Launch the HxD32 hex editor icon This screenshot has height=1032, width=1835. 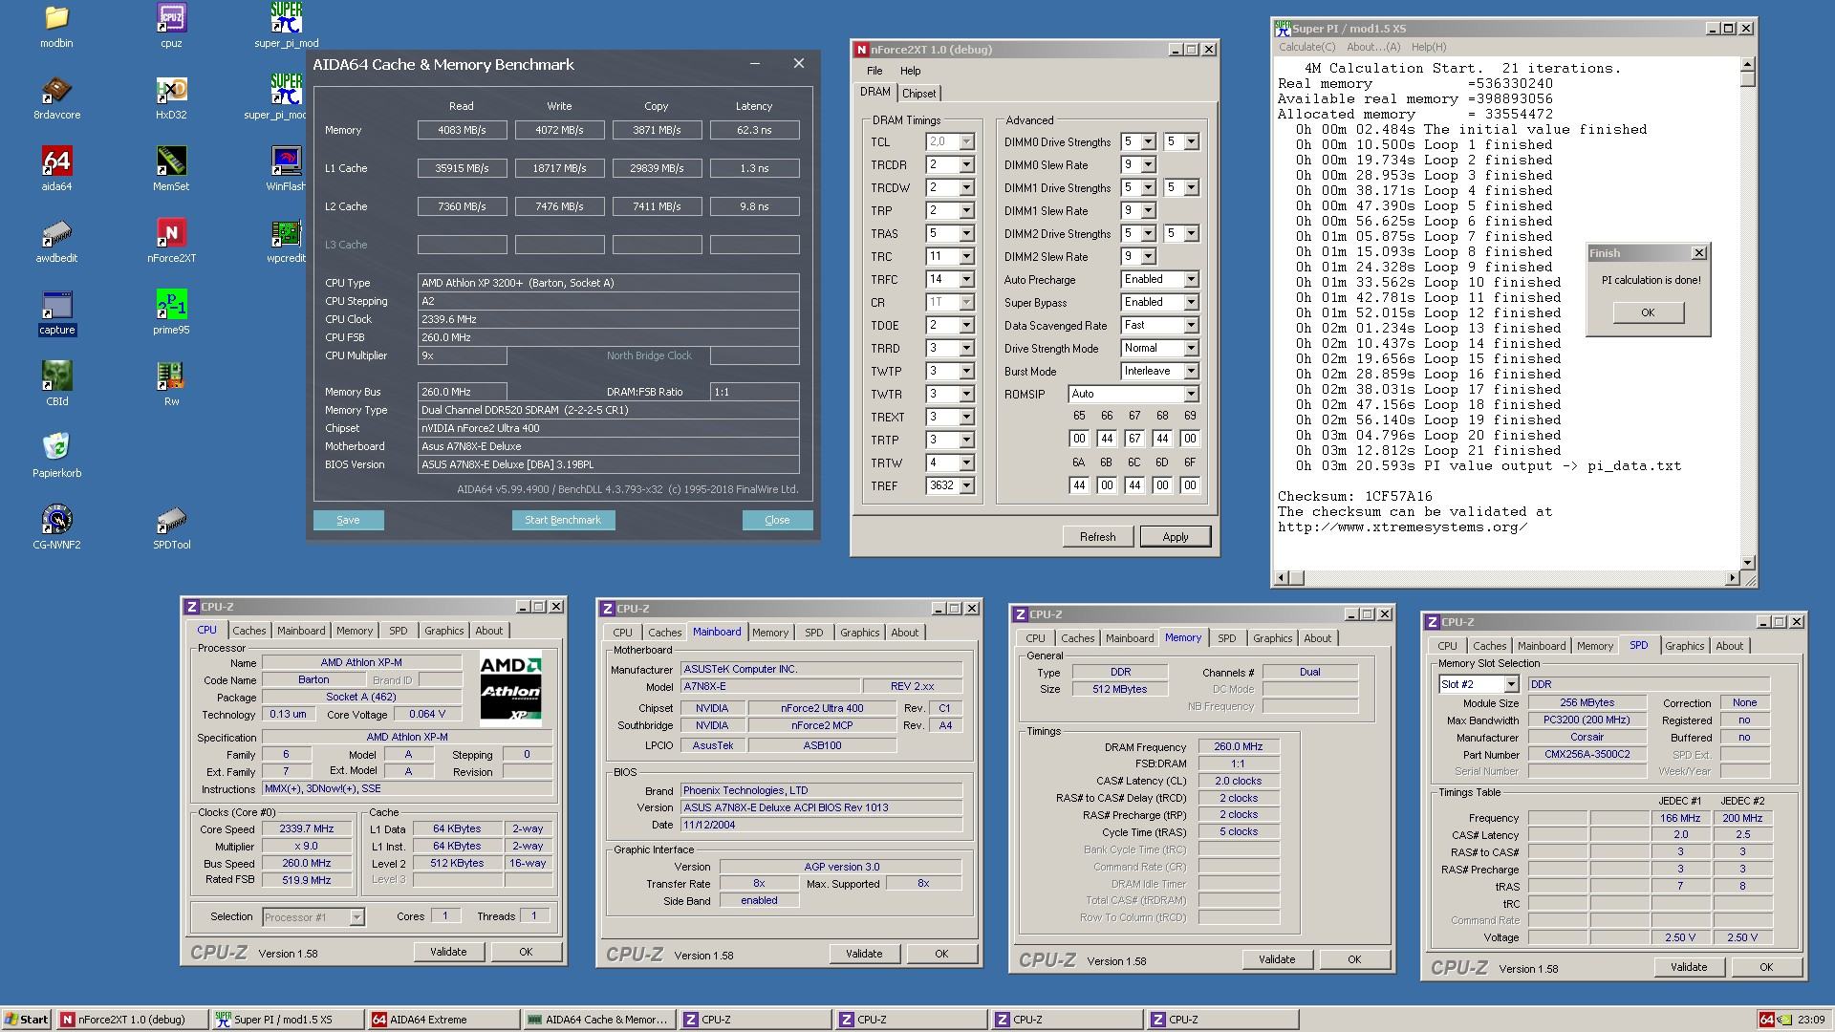[171, 97]
